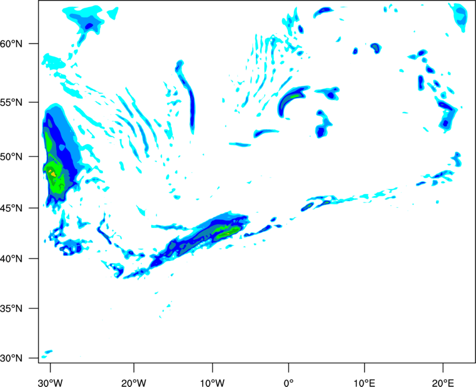The image size is (476, 387).
Task: Click the 45°N latitude axis label
Action: tap(11, 208)
